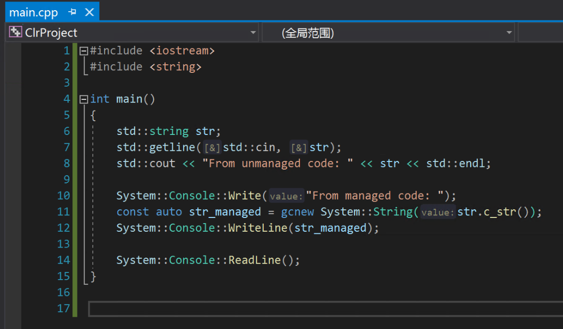Click the gcnew keyword

[x=297, y=212]
